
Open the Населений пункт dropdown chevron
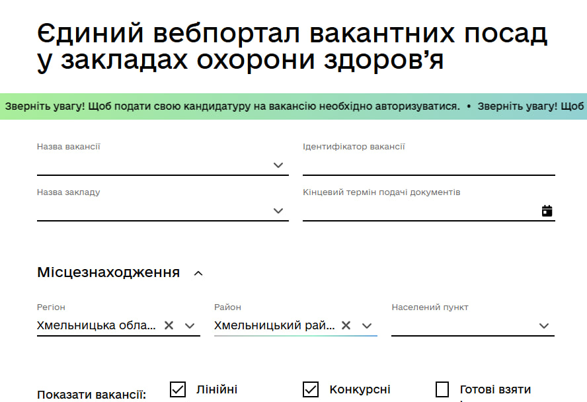click(x=544, y=325)
